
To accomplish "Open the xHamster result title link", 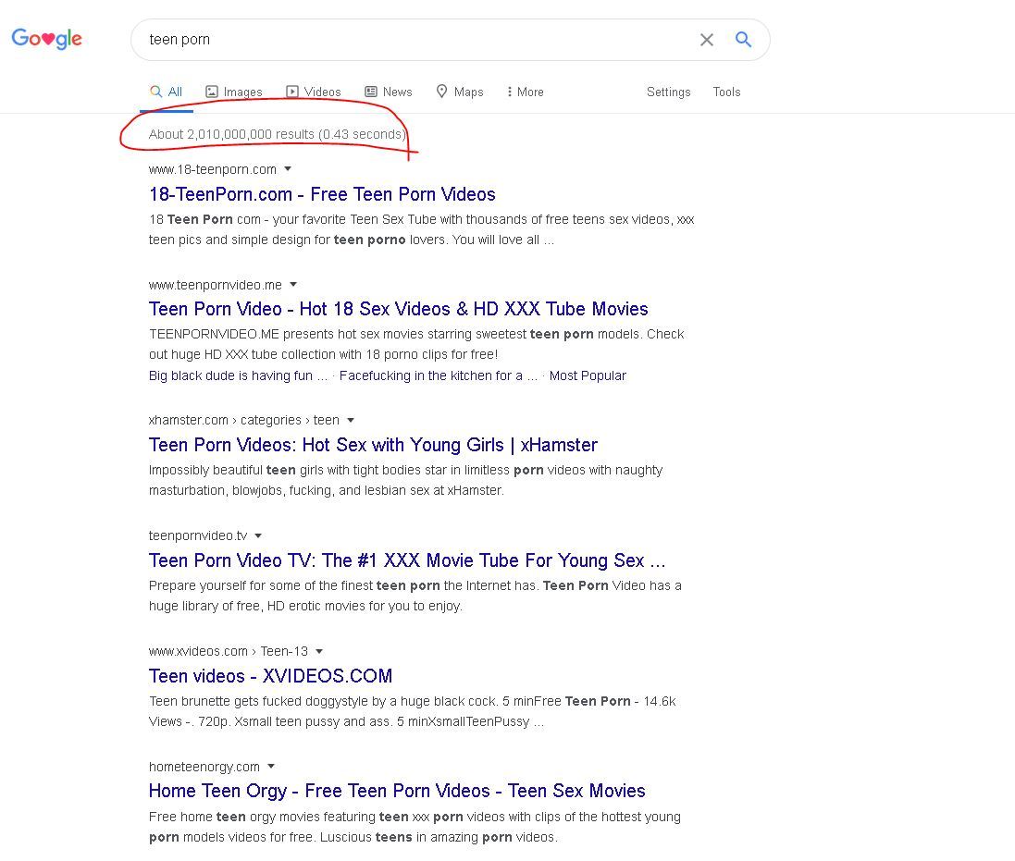I will point(373,445).
